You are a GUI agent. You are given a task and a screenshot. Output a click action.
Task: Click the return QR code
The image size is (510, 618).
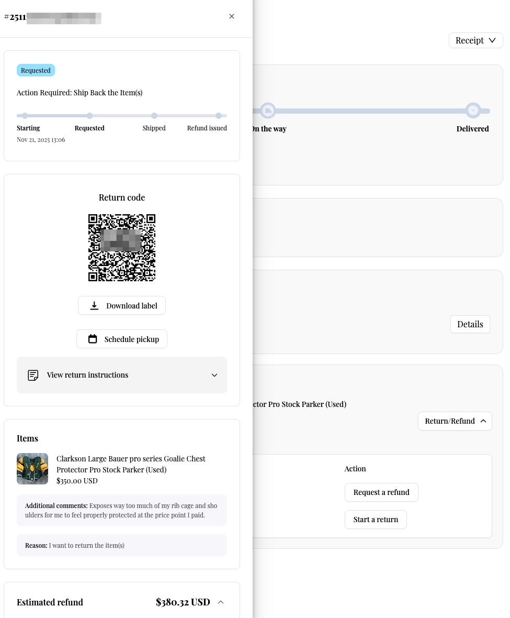(x=122, y=247)
